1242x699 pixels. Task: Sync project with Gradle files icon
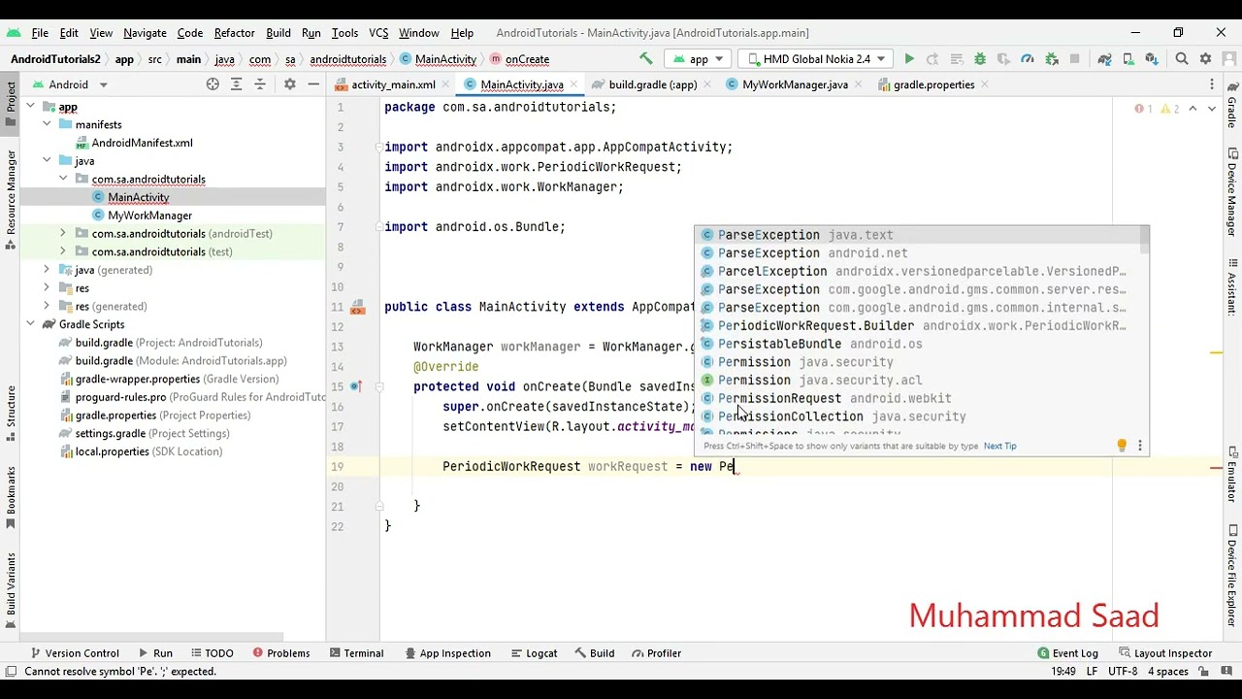(x=1104, y=59)
